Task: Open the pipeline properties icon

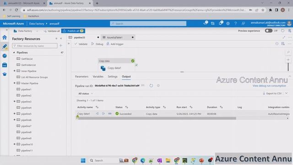Action: [x=283, y=44]
